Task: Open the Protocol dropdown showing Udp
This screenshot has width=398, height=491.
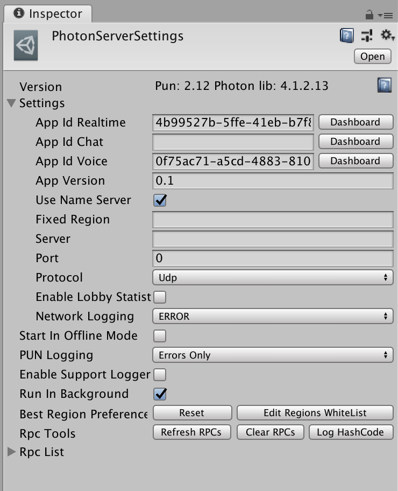Action: [x=273, y=277]
